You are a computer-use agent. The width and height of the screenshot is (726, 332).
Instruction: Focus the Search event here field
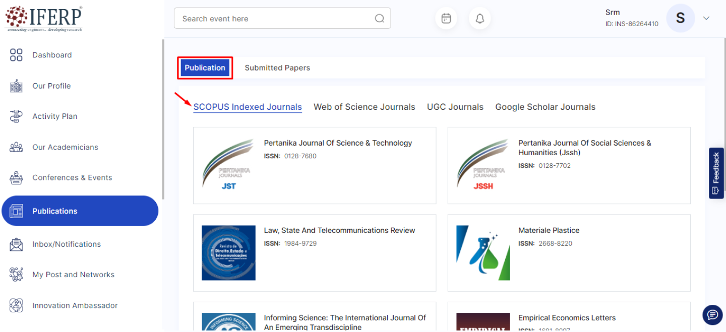(275, 19)
